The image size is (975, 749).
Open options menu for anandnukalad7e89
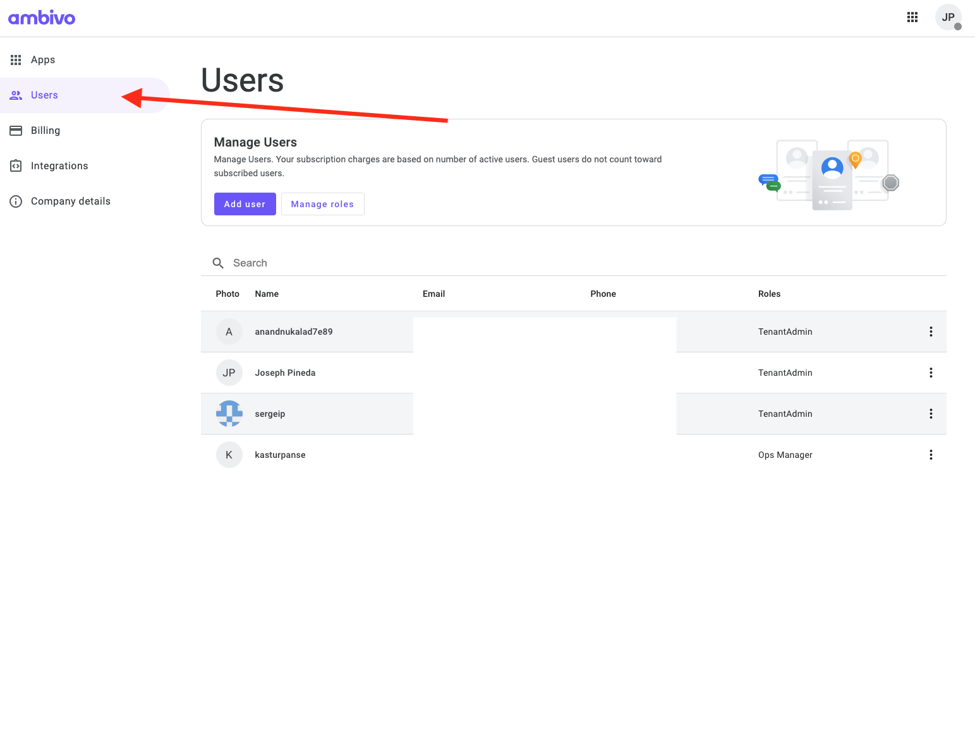point(930,332)
